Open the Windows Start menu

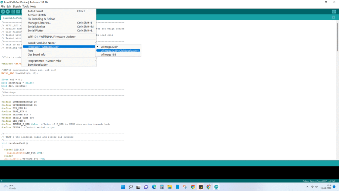[122, 187]
